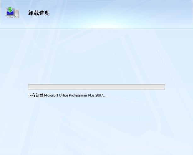Screen dimensions: 193x155
Task: Click the 正在卸载 Microsoft Office Professional Plus 2007 status text
Action: coord(67,95)
